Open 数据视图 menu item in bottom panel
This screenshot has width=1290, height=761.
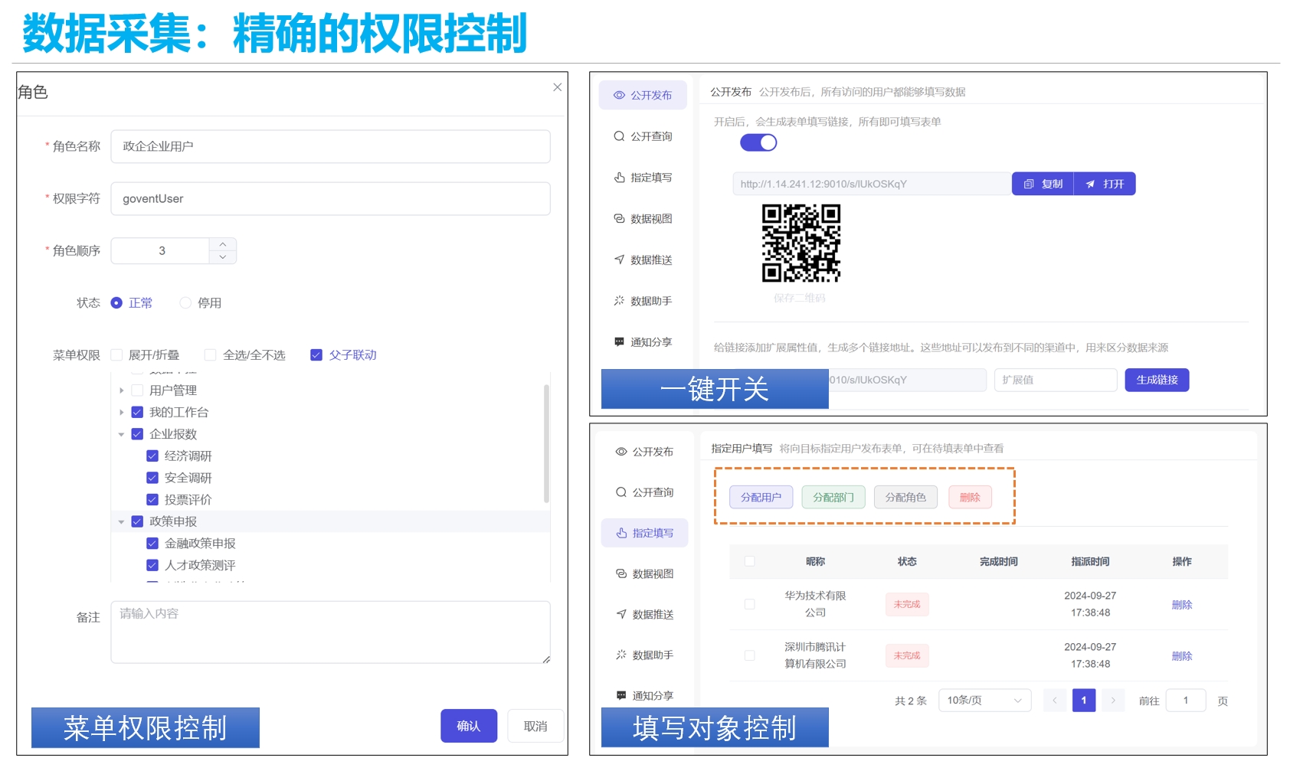coord(644,574)
